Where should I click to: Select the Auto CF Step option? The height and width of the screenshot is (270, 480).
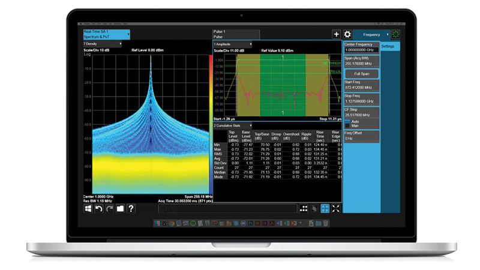(352, 122)
